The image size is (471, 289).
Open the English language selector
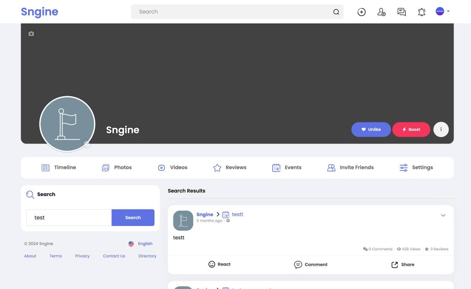[140, 243]
